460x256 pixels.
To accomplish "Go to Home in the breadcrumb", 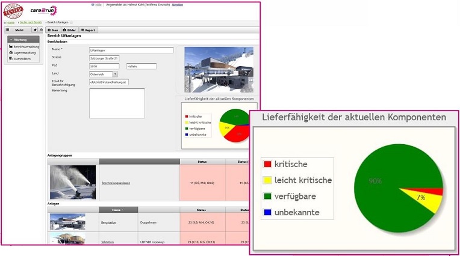I will 10,22.
